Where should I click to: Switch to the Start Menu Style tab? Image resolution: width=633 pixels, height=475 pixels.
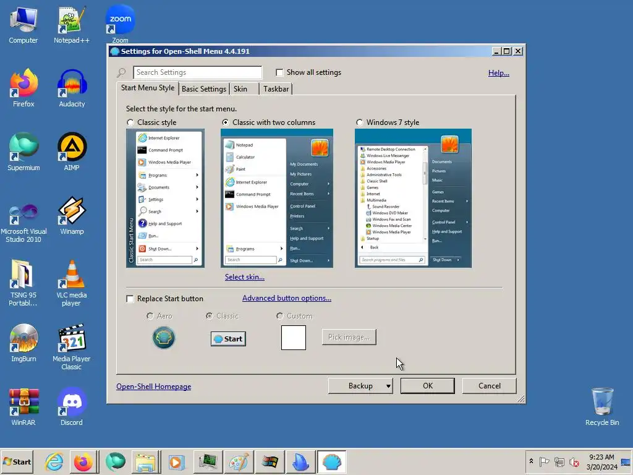click(x=148, y=88)
